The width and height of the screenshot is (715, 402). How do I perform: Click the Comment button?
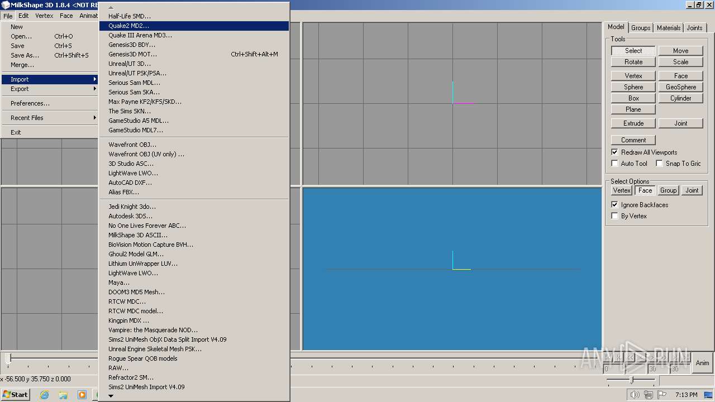coord(633,140)
